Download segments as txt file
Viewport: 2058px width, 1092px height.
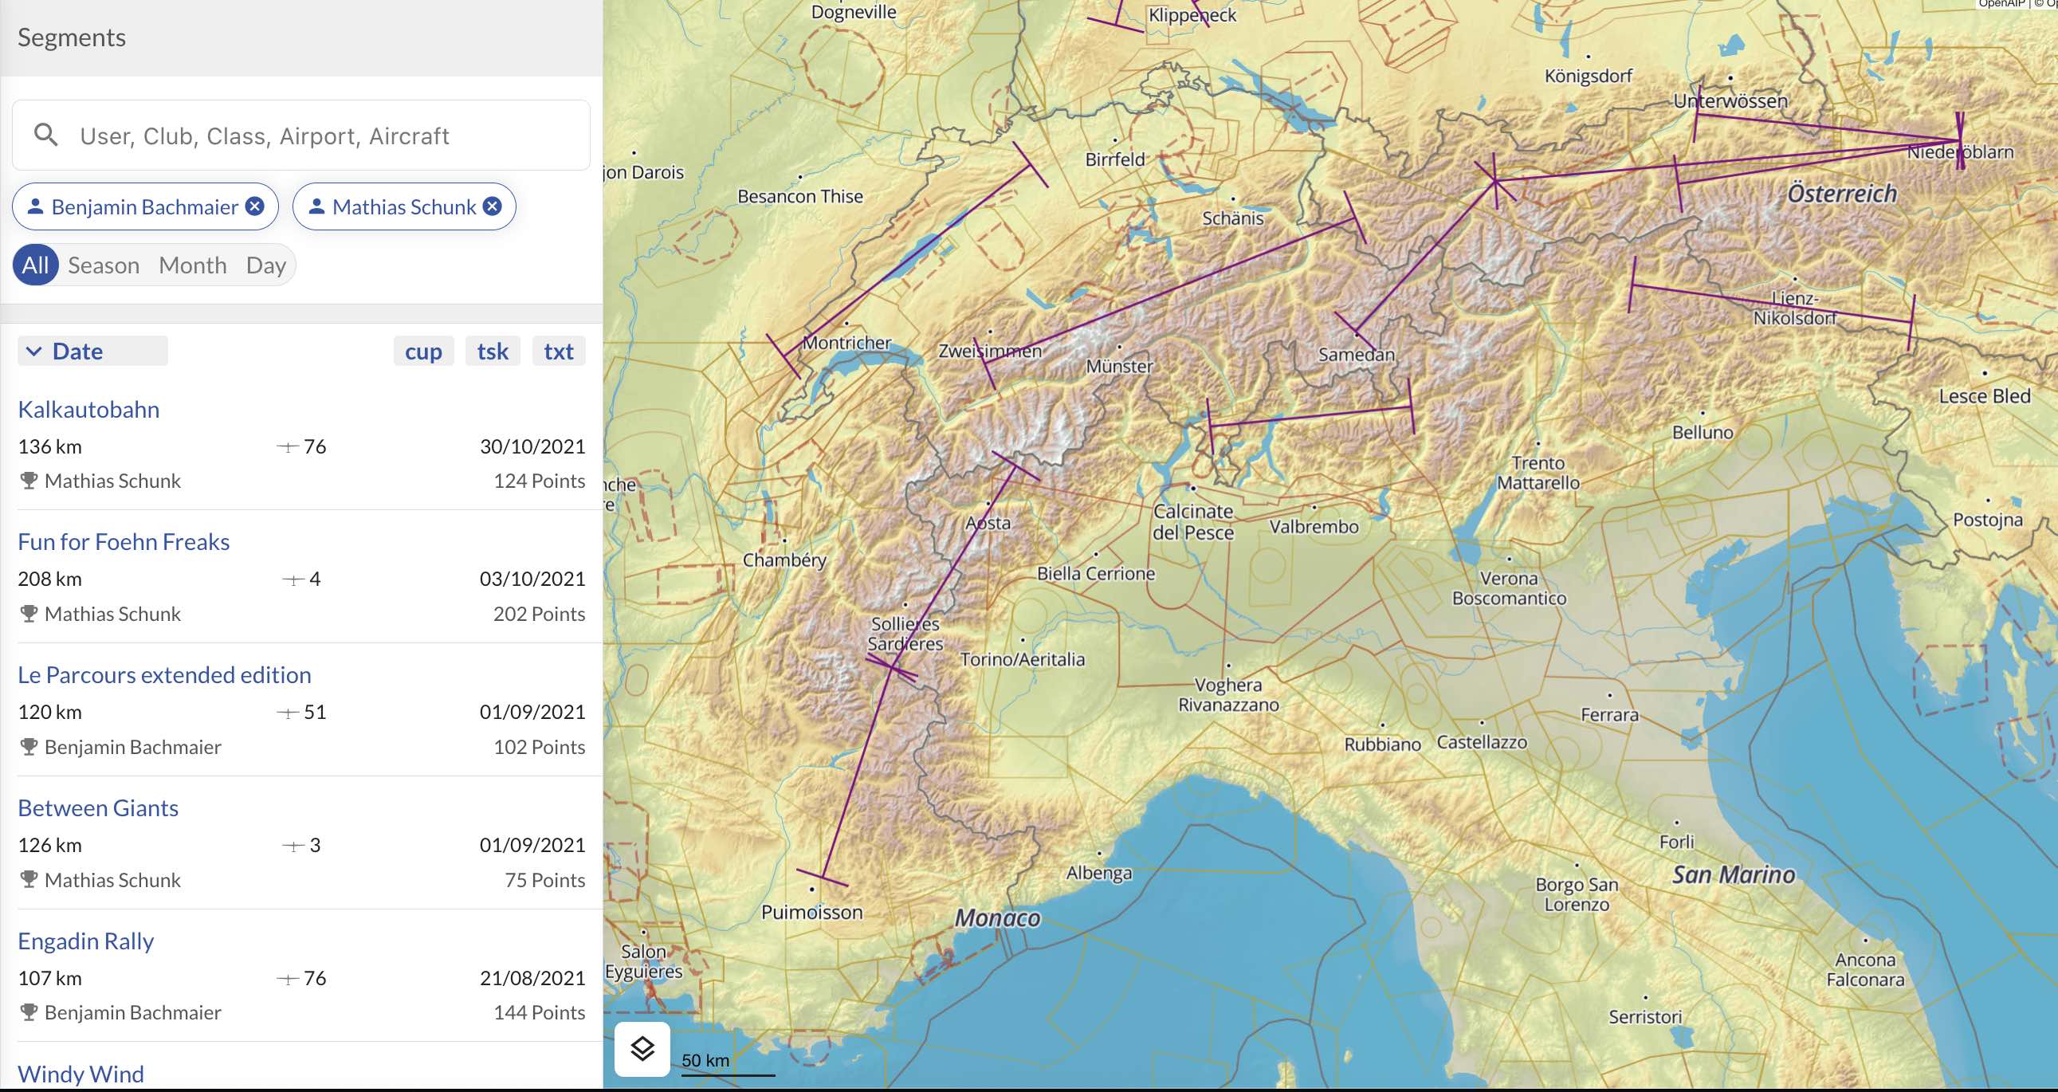click(559, 352)
